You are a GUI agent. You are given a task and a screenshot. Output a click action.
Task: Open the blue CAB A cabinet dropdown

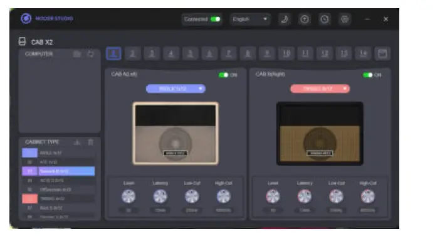coord(176,88)
